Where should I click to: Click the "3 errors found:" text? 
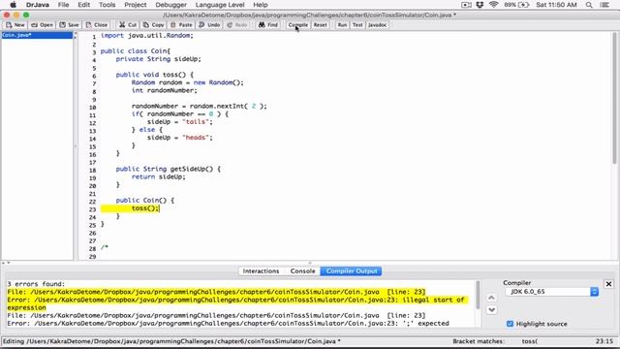[36, 284]
